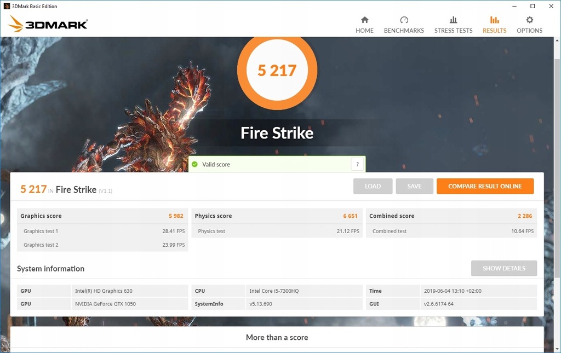Click the scrollbar down arrow
Viewport: 561px width, 353px height.
[x=557, y=349]
